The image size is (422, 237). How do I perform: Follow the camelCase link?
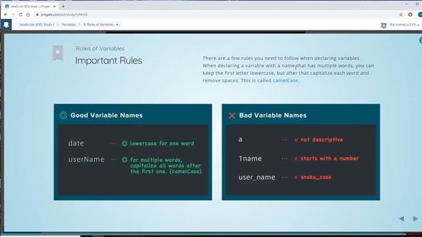286,80
